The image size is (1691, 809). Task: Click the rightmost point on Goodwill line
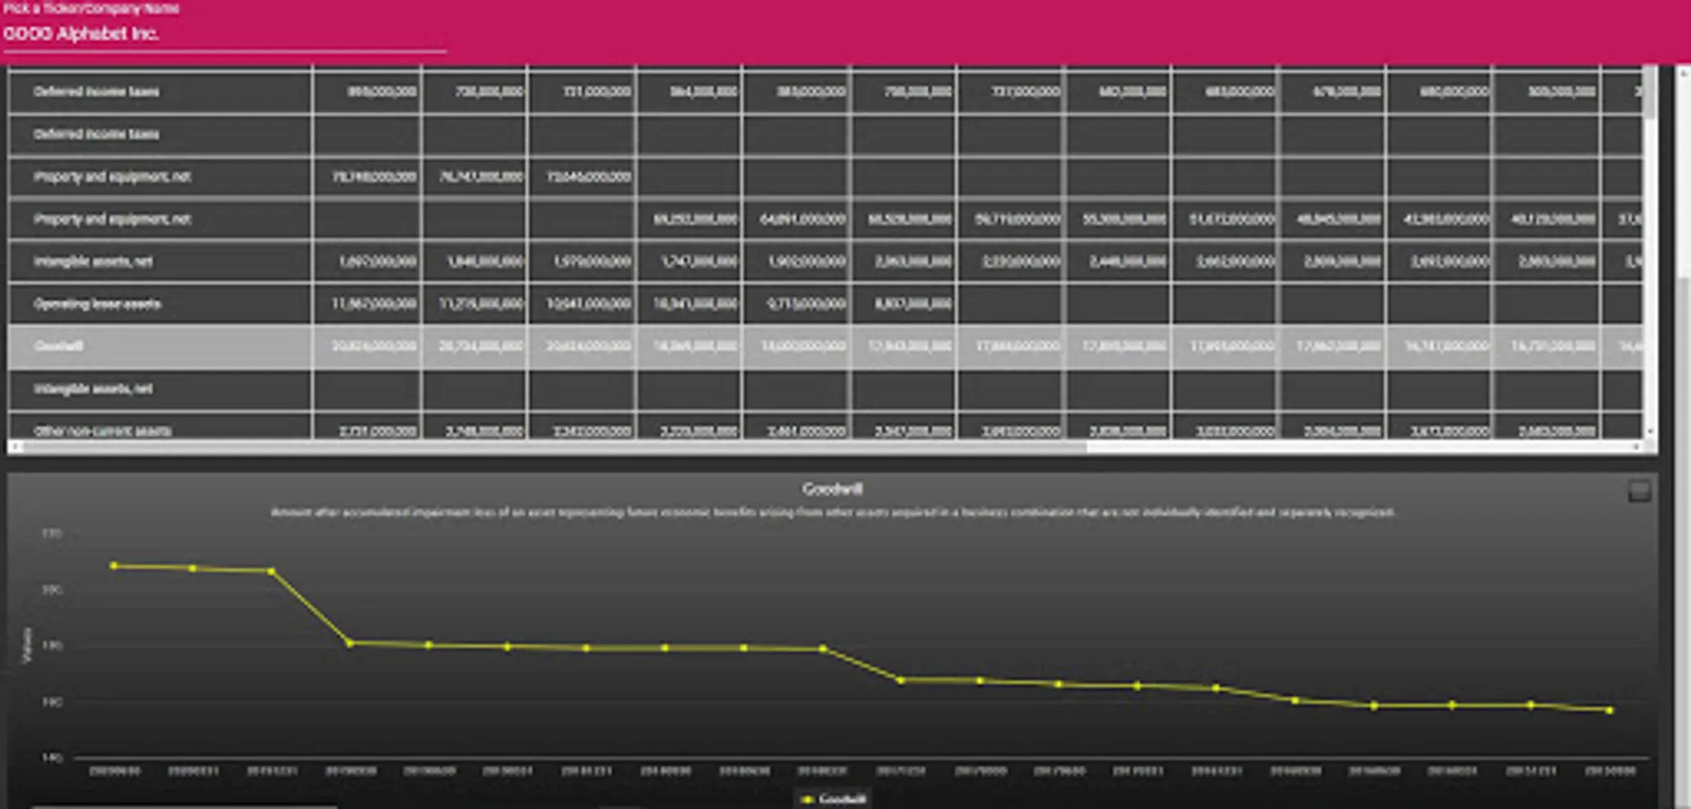[x=1609, y=710]
